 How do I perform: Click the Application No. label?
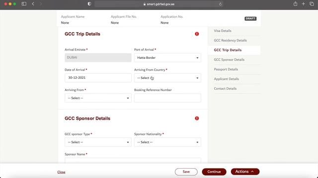[x=172, y=17]
